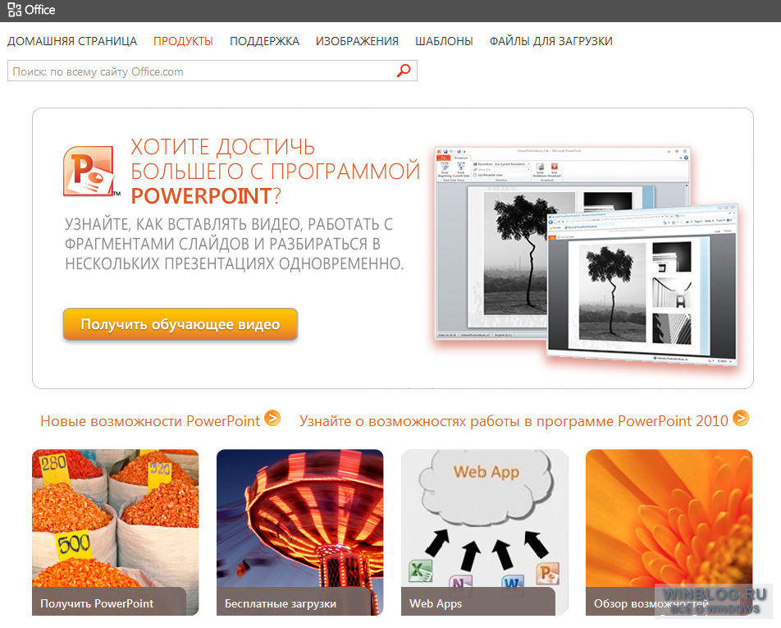Follow the "Узнайте о возможностях работы в программе PowerPoint 2010" link
Screen dimensions: 781x628
(x=514, y=421)
